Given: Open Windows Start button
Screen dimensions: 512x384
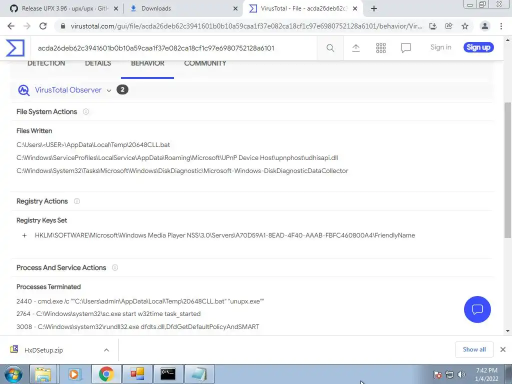Looking at the screenshot, I should [13, 374].
